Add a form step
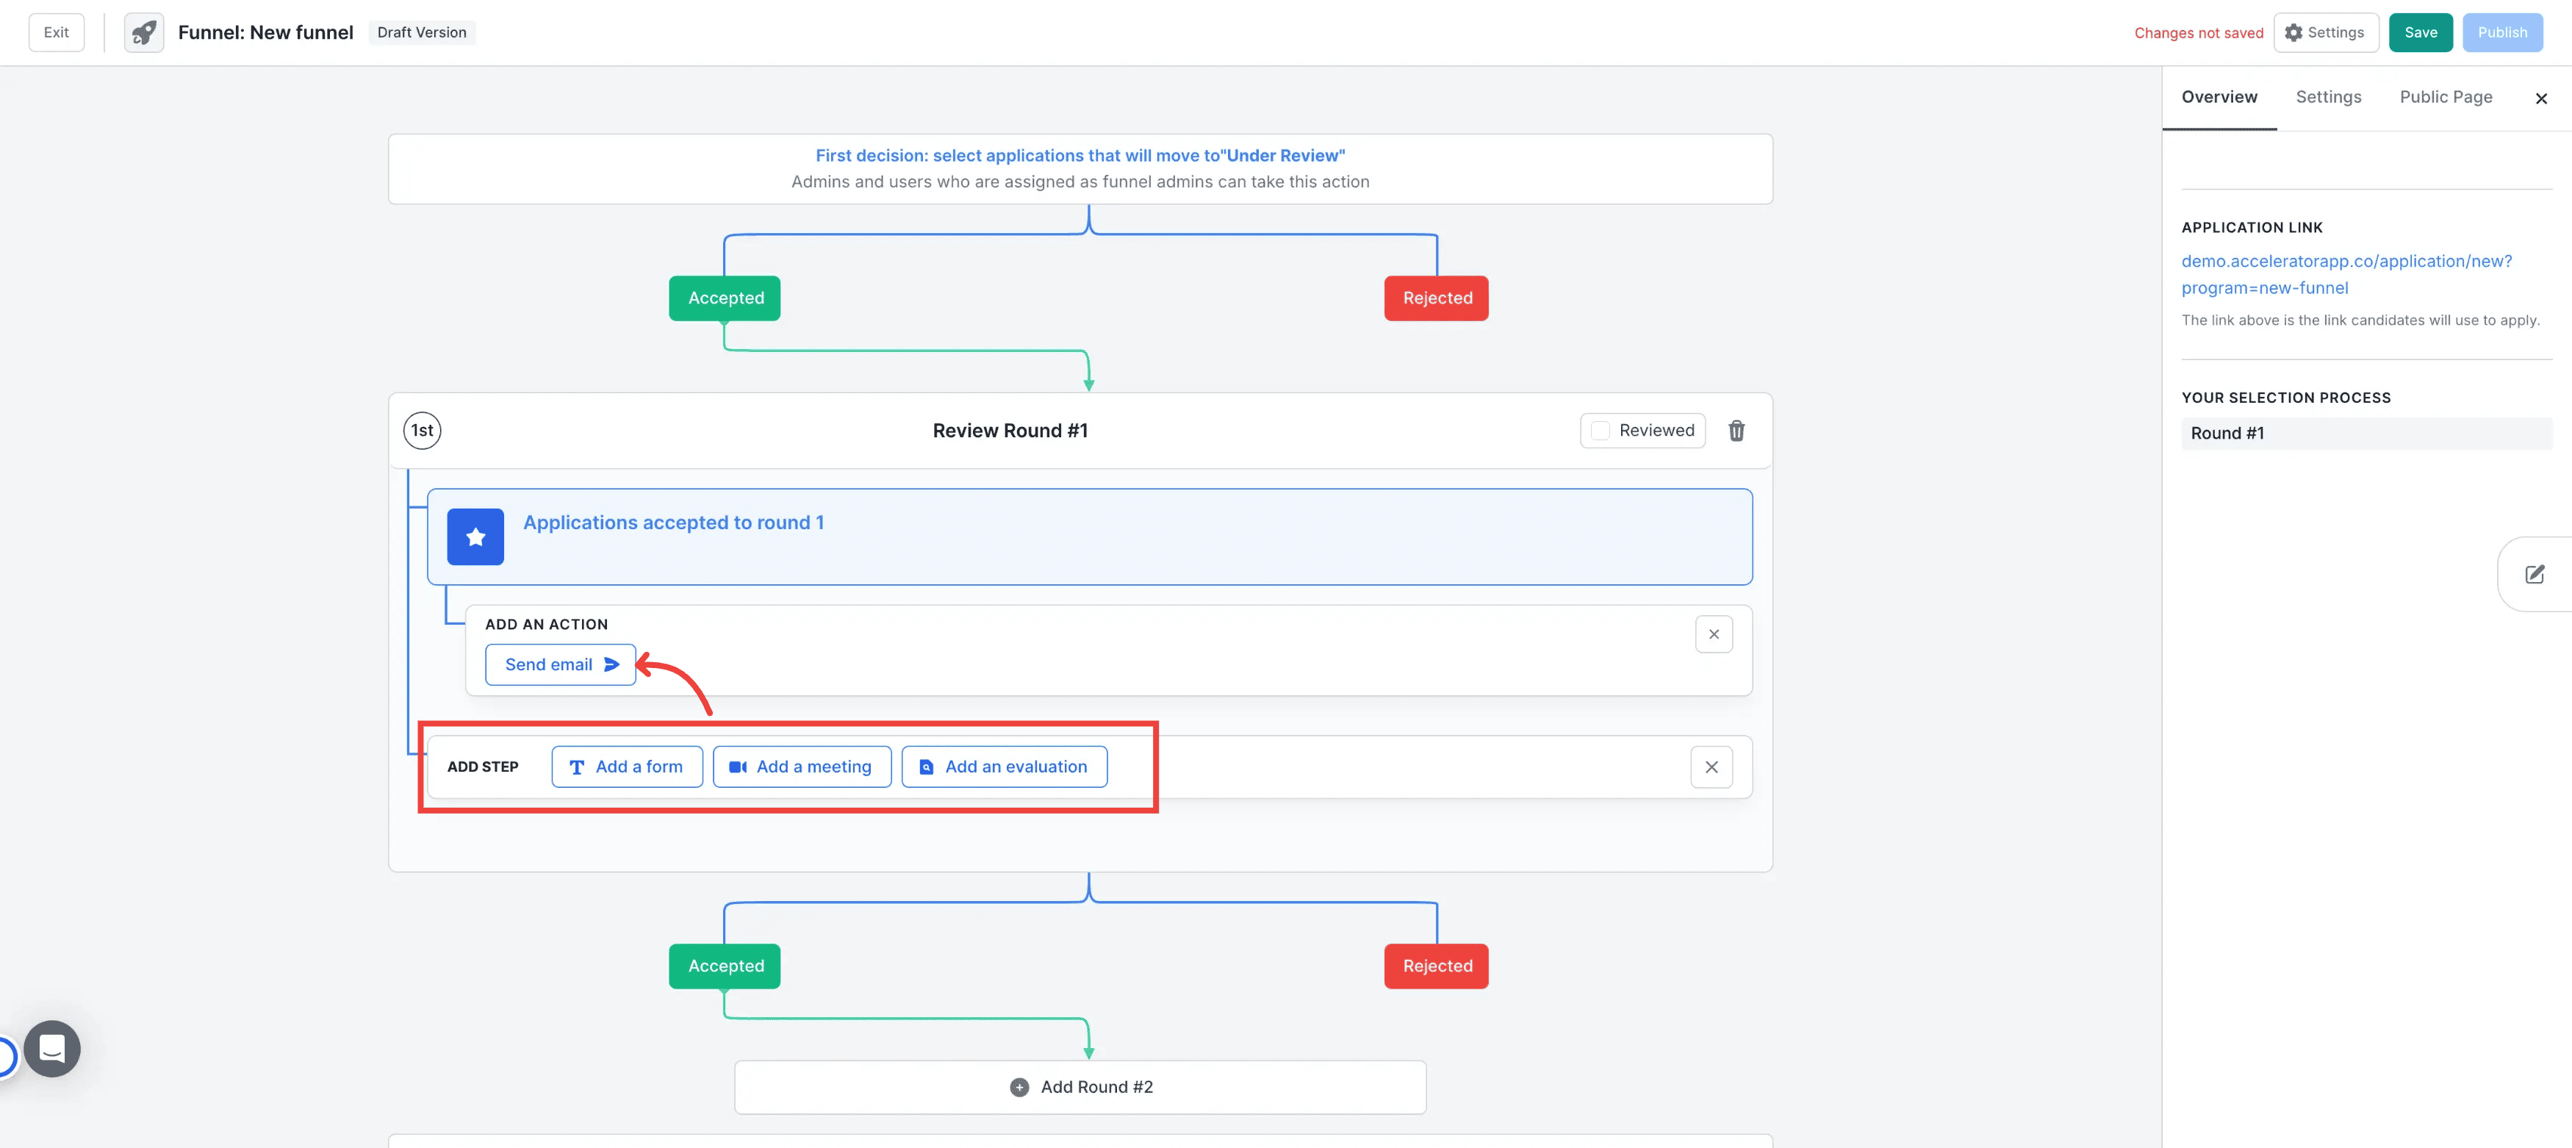 pyautogui.click(x=627, y=767)
